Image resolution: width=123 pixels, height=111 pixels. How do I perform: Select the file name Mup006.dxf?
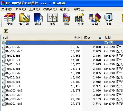pos(14,73)
